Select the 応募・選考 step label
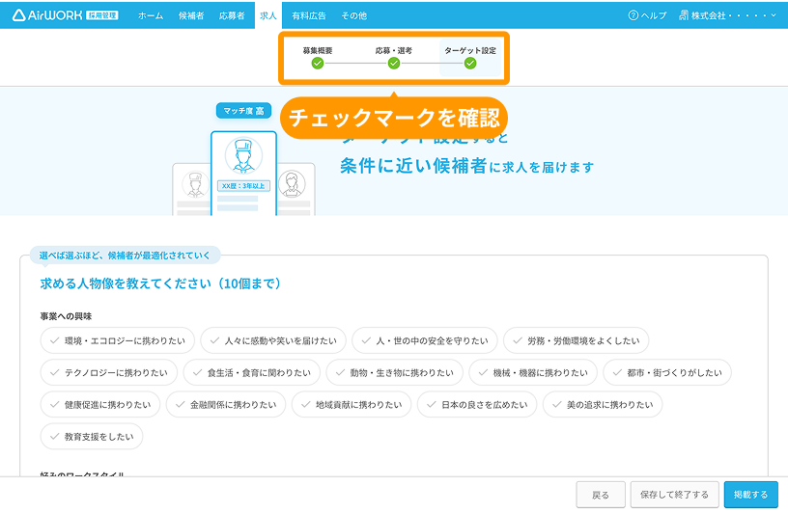 pos(394,51)
